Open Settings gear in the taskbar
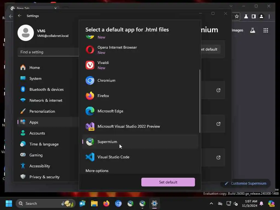This screenshot has height=210, width=280. pyautogui.click(x=154, y=203)
